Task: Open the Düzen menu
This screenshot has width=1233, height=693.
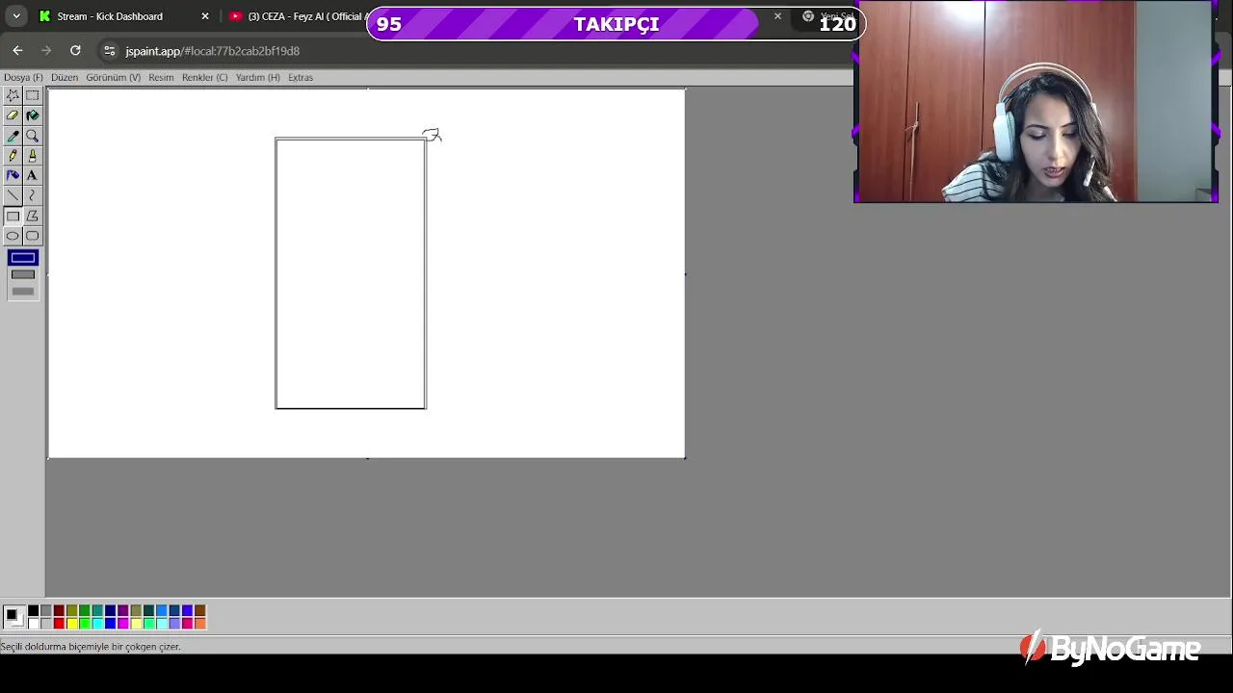Action: (65, 77)
